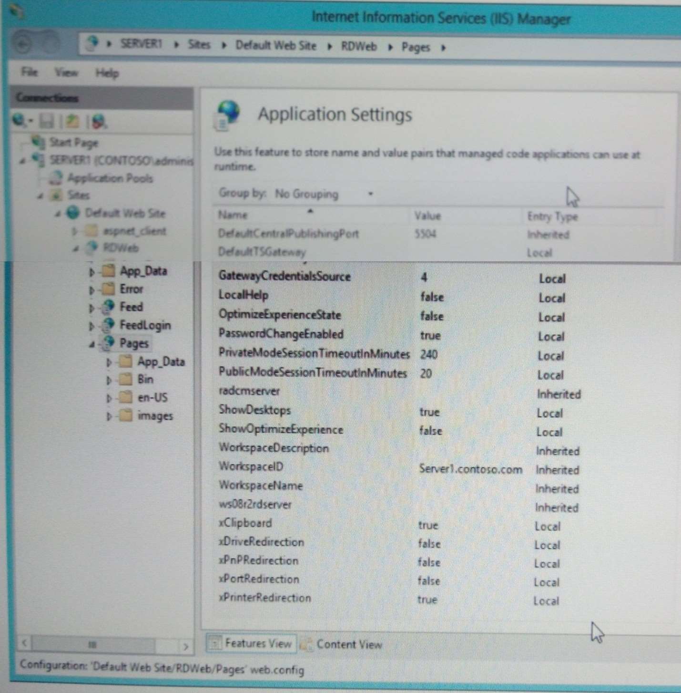Viewport: 681px width, 693px height.
Task: Sort by the Entry Type column header
Action: [x=591, y=217]
